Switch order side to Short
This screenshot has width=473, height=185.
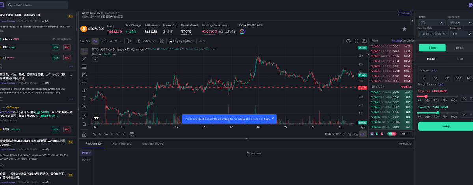coord(460,48)
